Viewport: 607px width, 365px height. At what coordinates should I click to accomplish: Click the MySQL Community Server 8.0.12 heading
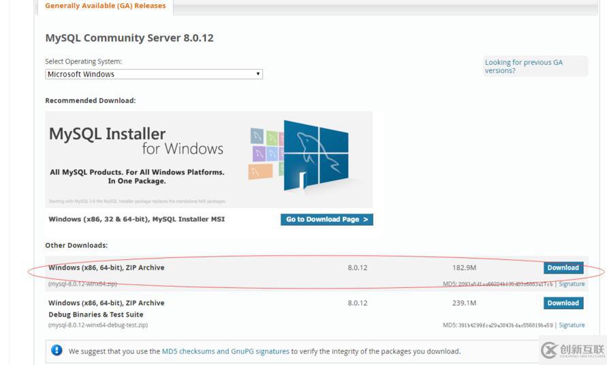click(129, 38)
